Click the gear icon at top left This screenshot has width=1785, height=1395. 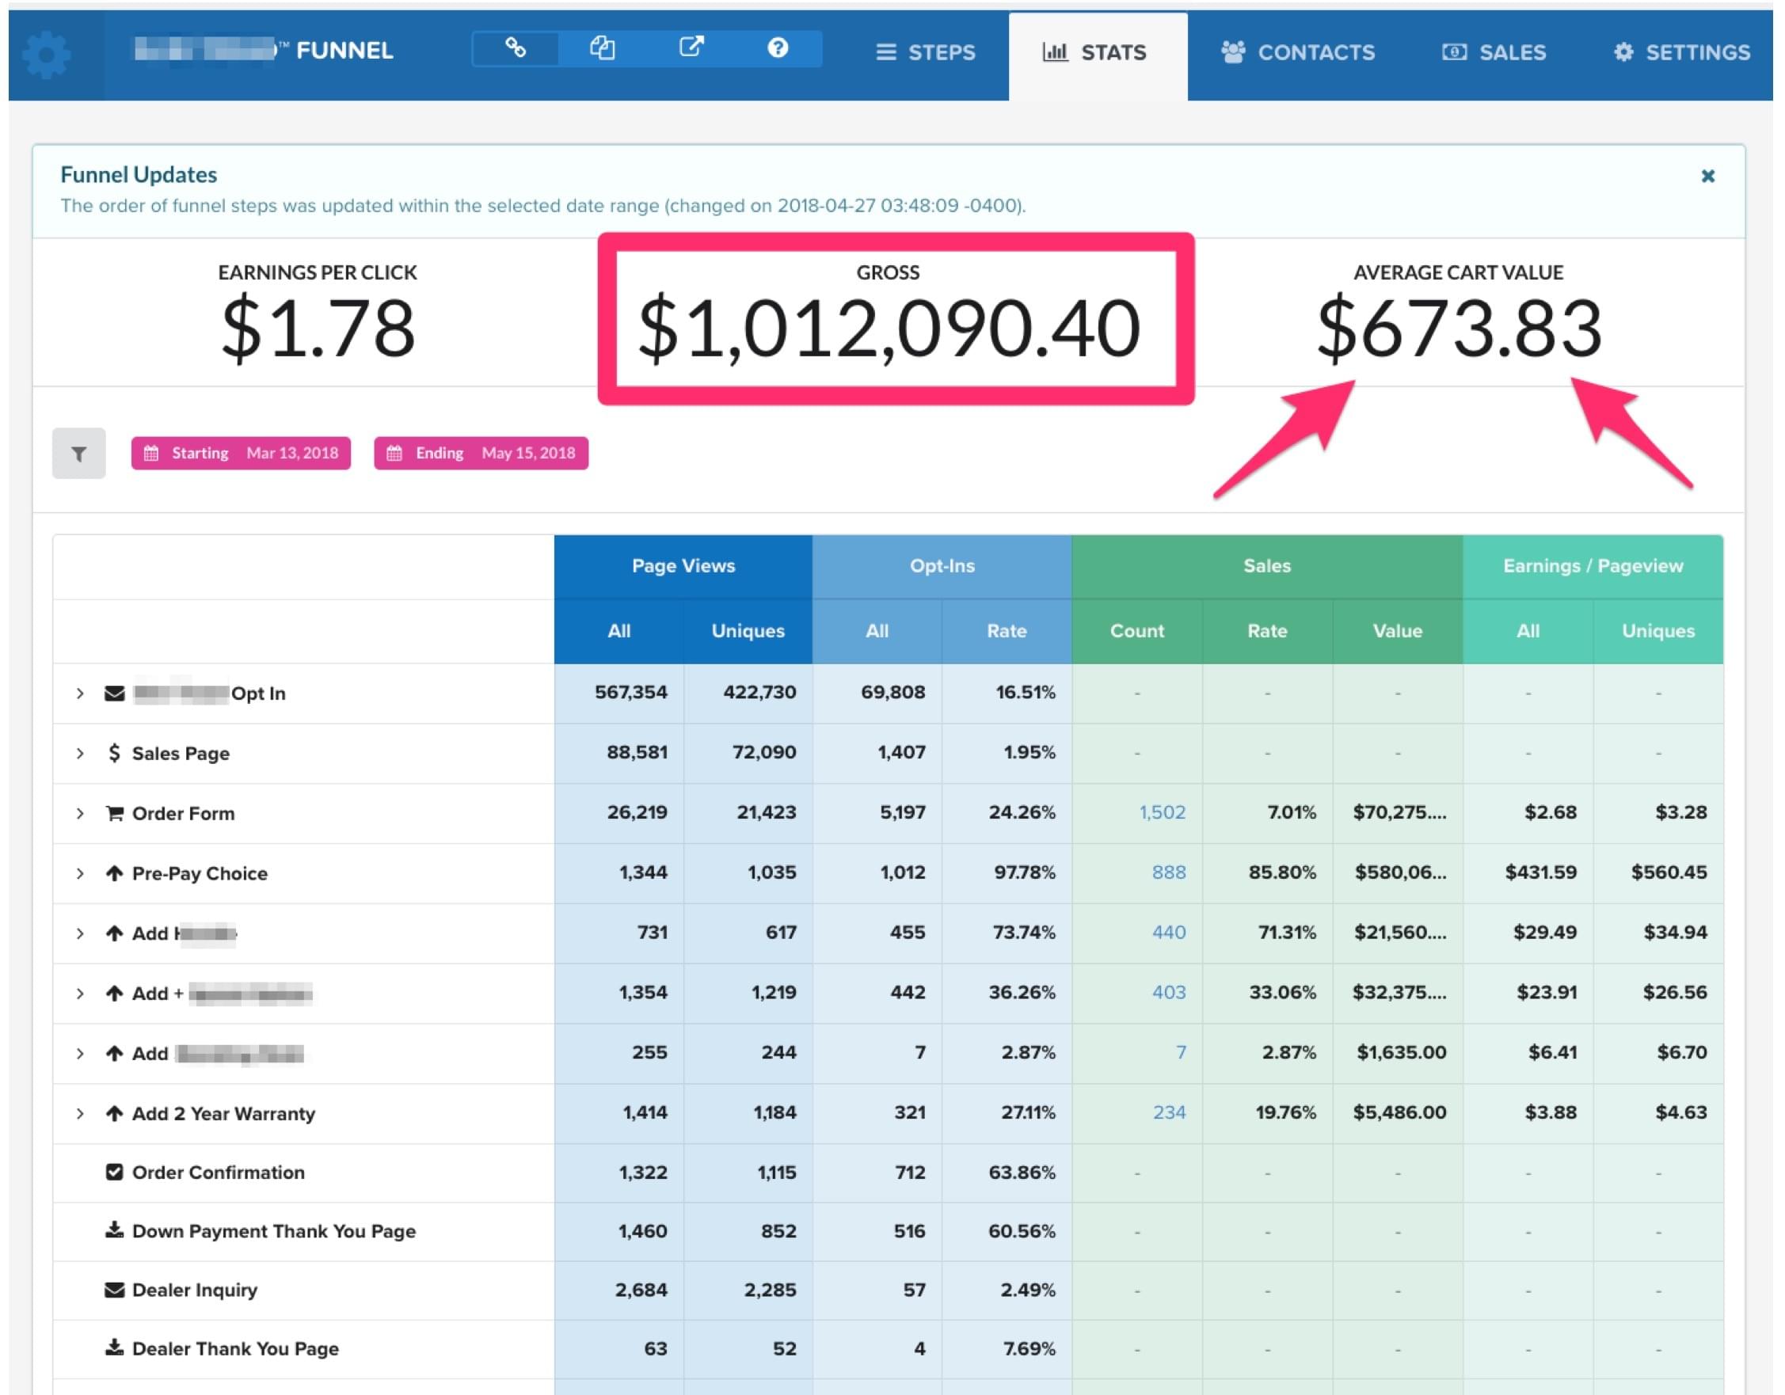tap(47, 54)
